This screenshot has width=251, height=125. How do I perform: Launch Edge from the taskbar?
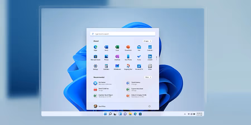[x=135, y=114]
